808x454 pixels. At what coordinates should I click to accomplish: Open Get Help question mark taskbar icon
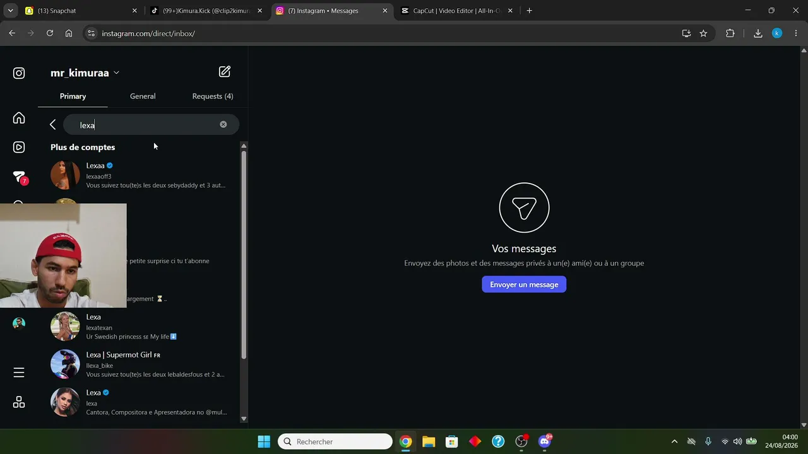tap(498, 441)
